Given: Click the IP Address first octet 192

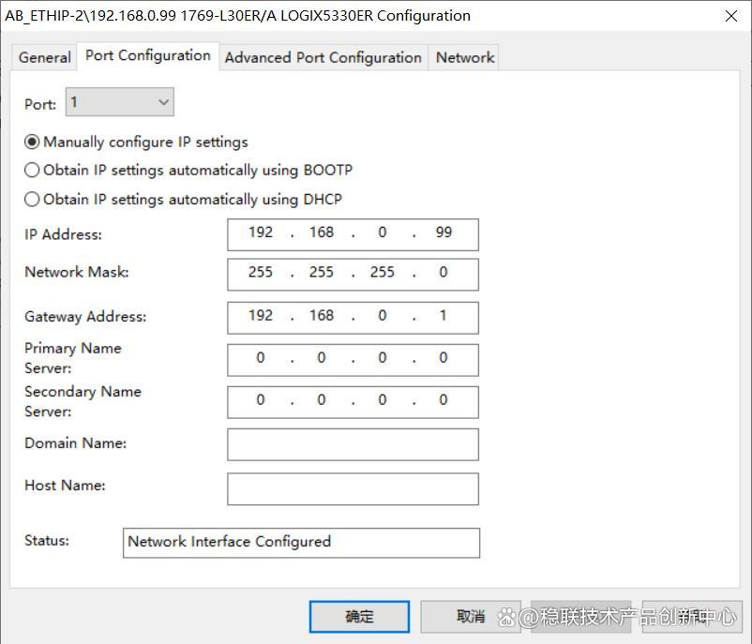Looking at the screenshot, I should click(261, 232).
